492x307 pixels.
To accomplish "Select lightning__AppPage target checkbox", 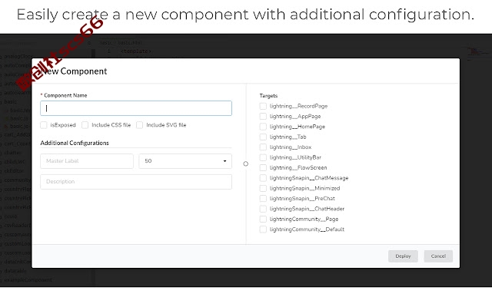I will pyautogui.click(x=263, y=117).
